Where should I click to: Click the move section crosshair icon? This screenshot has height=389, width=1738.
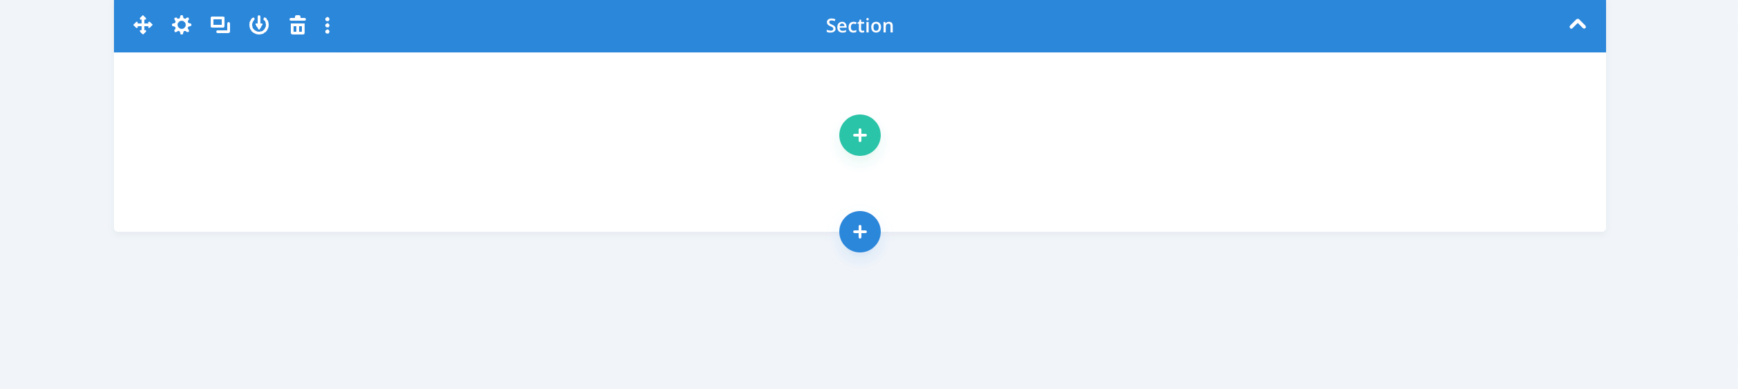[143, 26]
